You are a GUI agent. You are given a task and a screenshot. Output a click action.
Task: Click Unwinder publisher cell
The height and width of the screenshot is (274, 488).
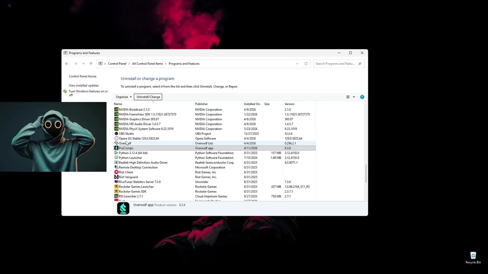202,182
